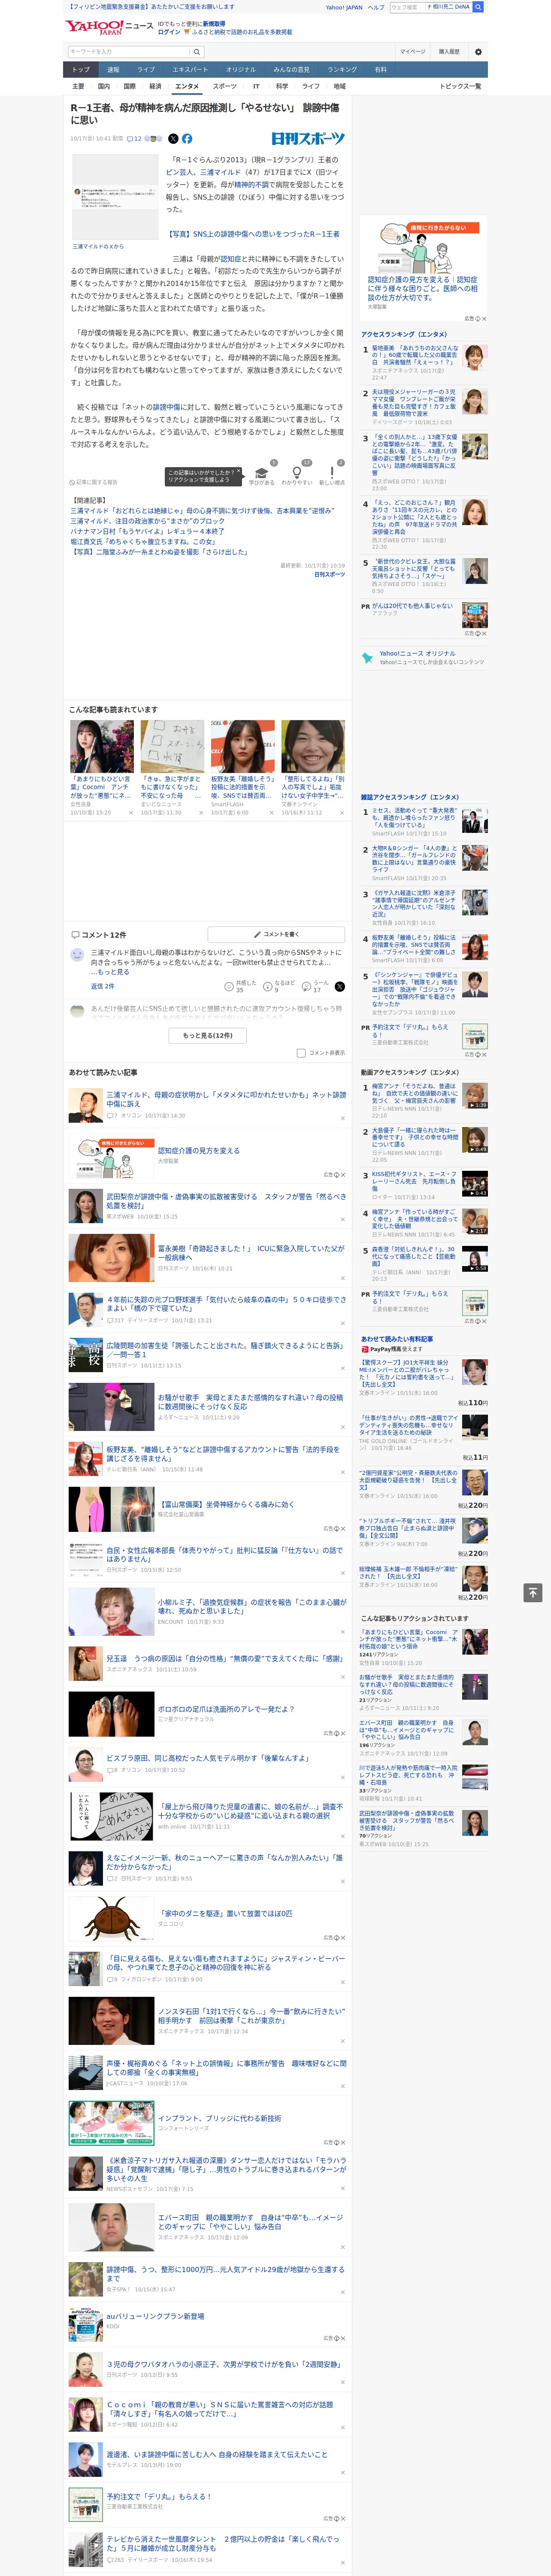
Task: Click the scroll-to-top arrow button
Action: [533, 1593]
